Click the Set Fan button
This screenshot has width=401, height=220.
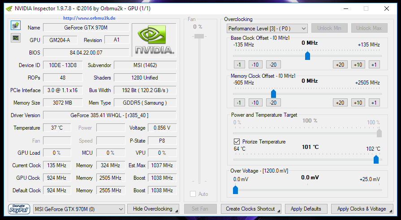pos(200,209)
